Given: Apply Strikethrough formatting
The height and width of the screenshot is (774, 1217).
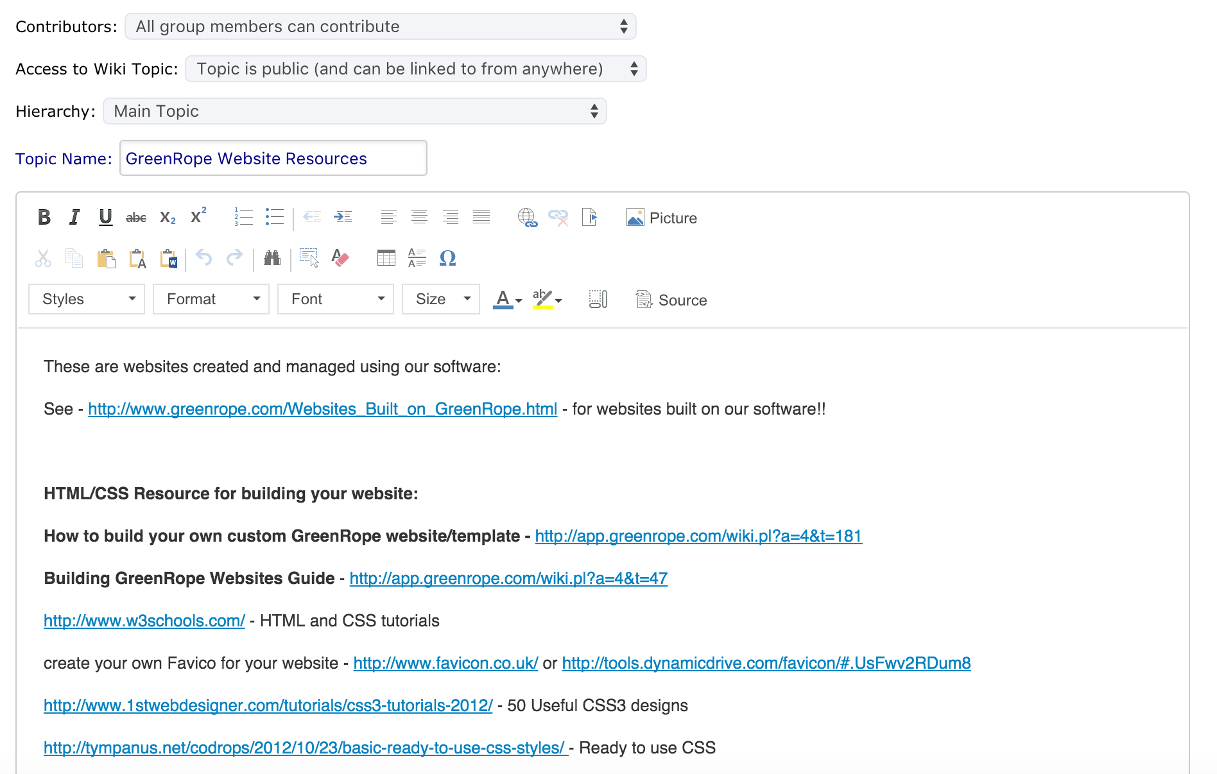Looking at the screenshot, I should pos(136,218).
